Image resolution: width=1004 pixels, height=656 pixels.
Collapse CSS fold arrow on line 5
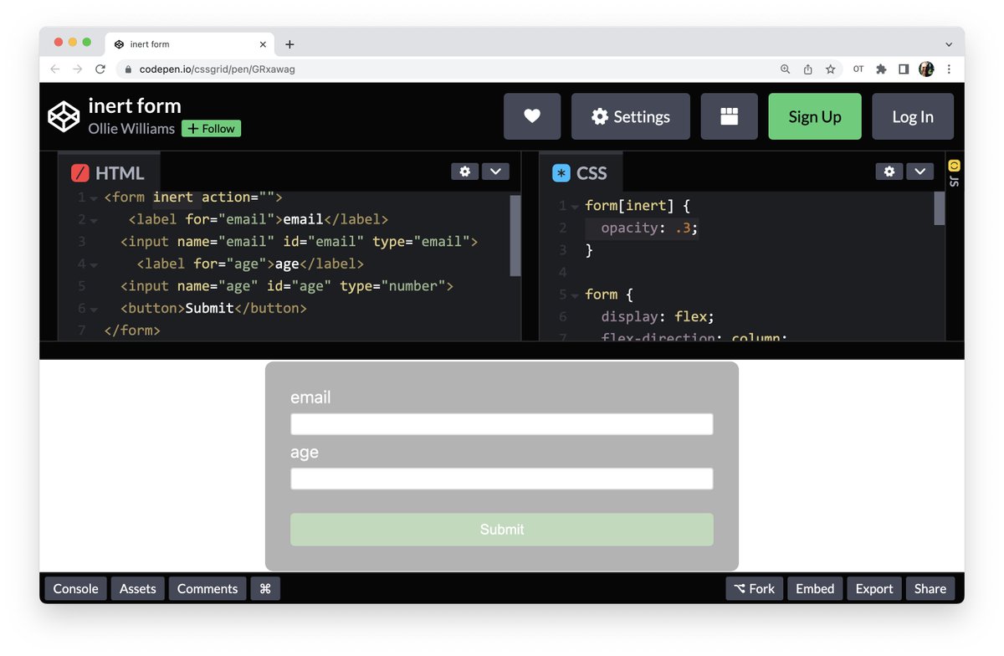pyautogui.click(x=575, y=295)
